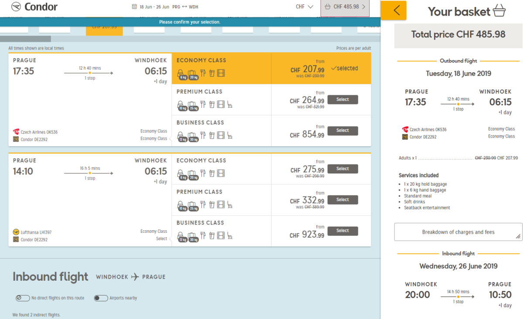Click the entertainment film icon, 14:10 flight Economy
This screenshot has height=319, width=523.
(221, 174)
